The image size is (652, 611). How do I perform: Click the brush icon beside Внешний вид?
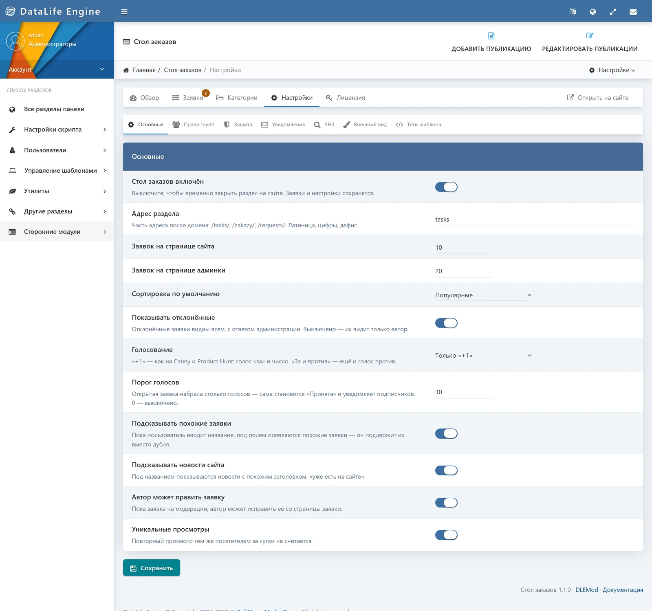pyautogui.click(x=346, y=125)
